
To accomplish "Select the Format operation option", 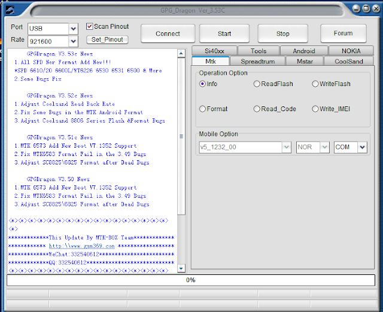I will 202,109.
